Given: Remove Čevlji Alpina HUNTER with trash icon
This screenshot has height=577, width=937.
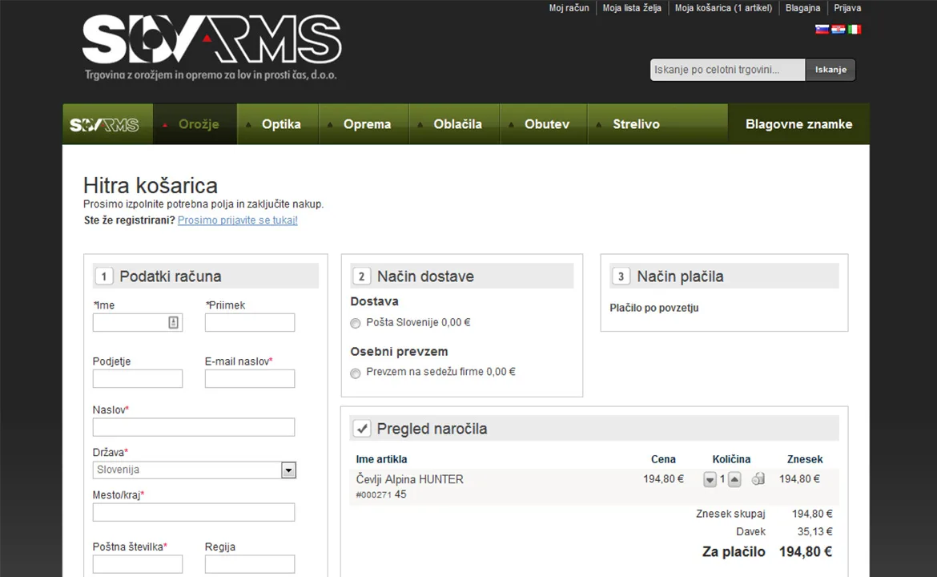Looking at the screenshot, I should click(758, 479).
